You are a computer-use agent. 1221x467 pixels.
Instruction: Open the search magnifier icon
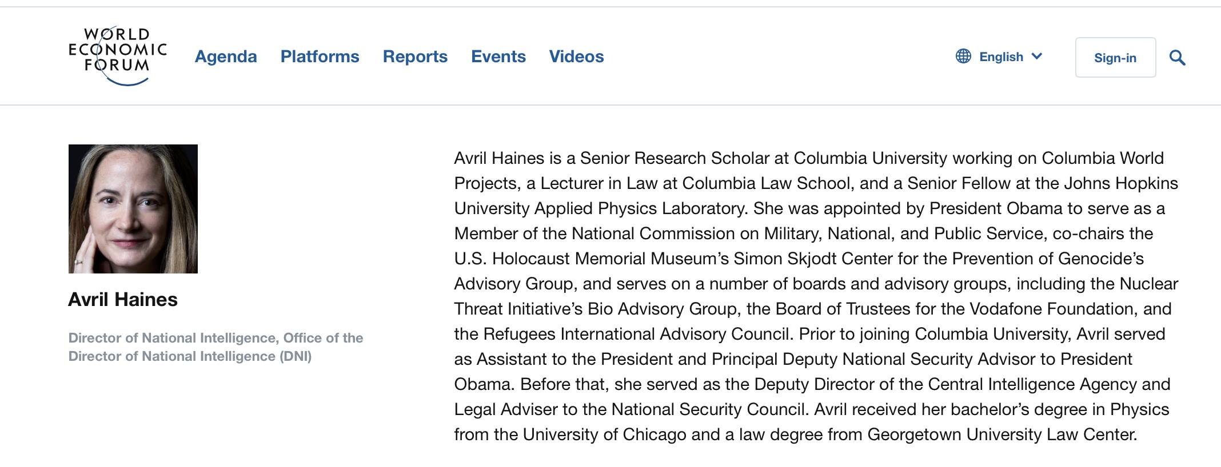[x=1177, y=58]
